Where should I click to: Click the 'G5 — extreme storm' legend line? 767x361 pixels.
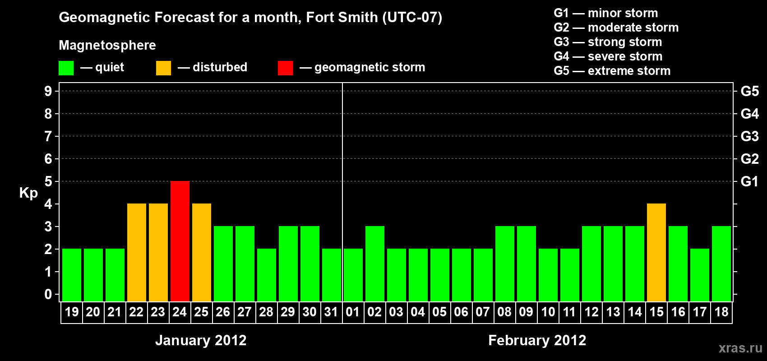pos(612,71)
